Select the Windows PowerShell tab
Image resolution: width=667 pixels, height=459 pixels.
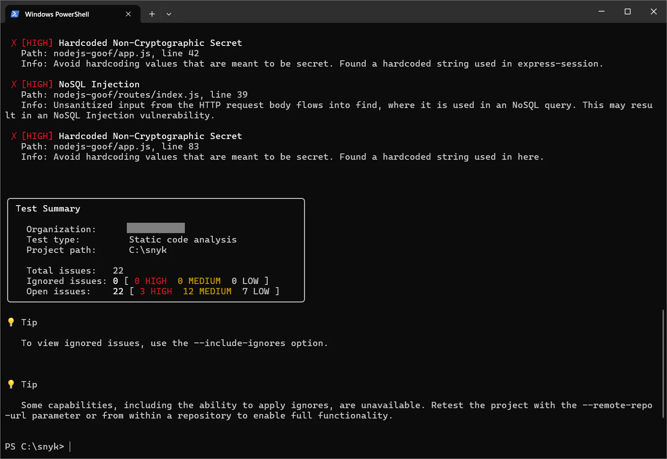73,14
